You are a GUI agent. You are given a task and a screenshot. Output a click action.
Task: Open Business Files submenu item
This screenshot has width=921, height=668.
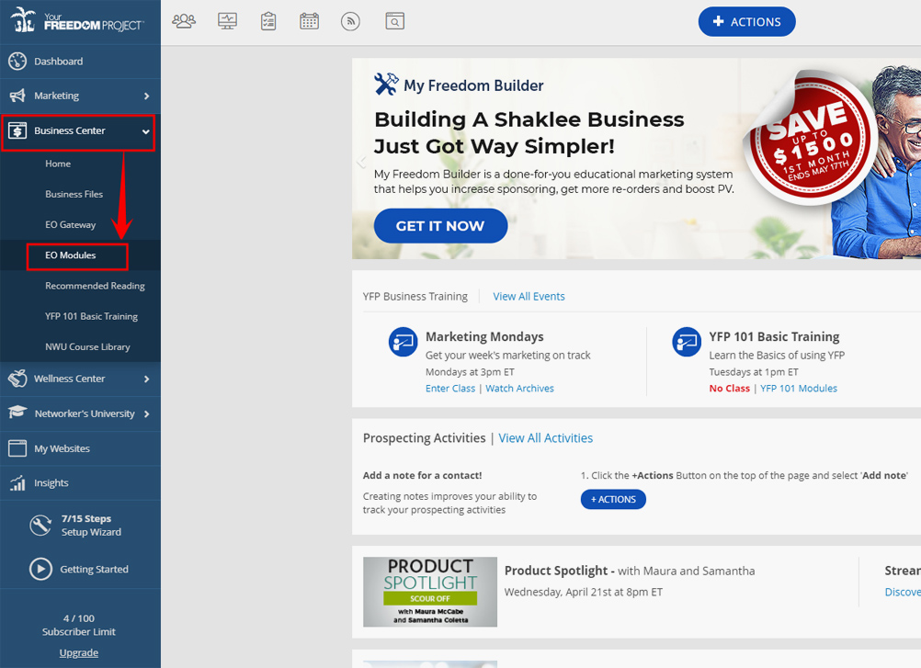74,194
